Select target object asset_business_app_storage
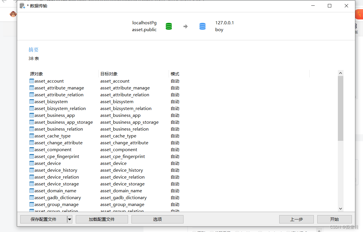 coord(129,122)
